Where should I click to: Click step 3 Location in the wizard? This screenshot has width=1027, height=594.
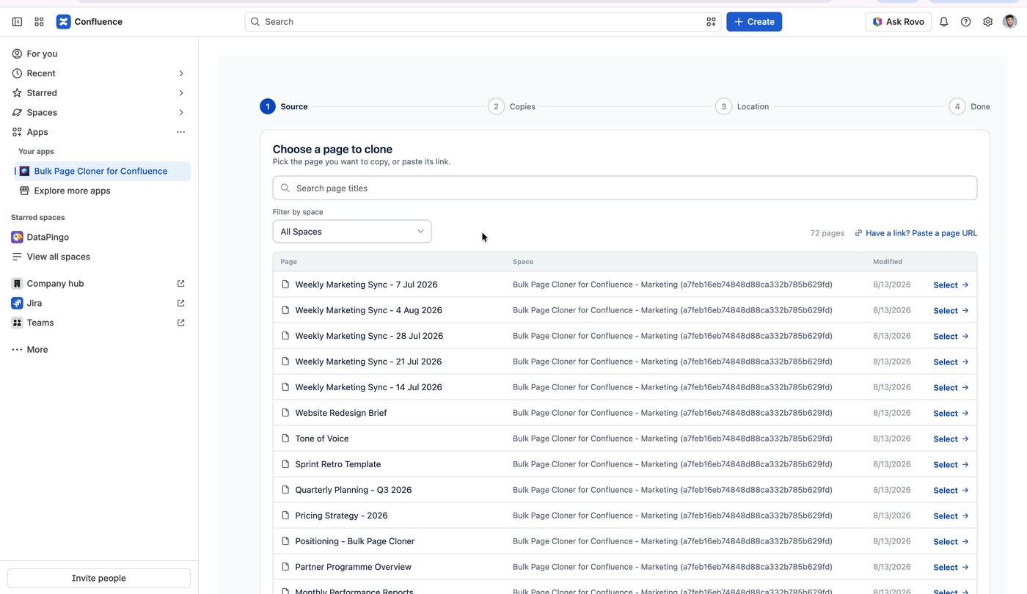pyautogui.click(x=742, y=106)
